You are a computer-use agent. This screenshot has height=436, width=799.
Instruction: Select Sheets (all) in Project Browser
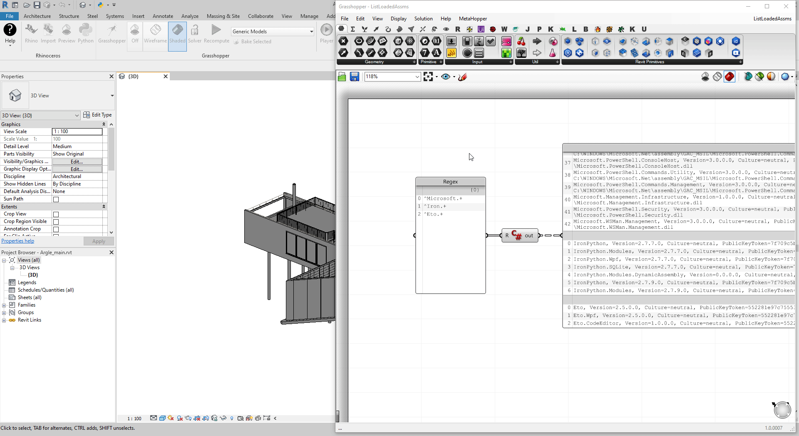pos(30,297)
